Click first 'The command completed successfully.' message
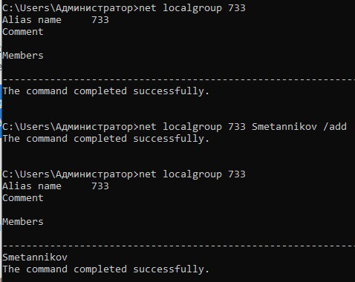Viewport: 355px width, 282px height. click(106, 91)
